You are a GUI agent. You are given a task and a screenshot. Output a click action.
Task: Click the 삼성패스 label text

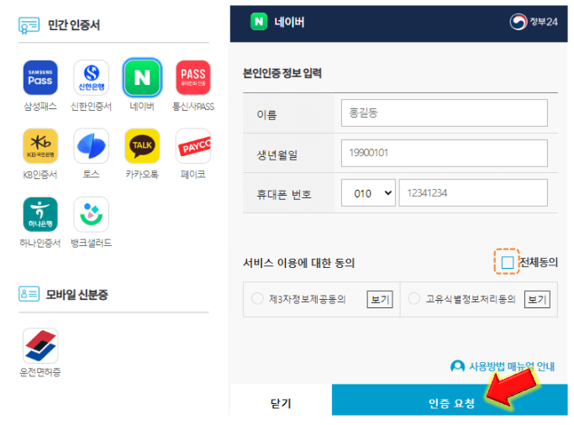pyautogui.click(x=40, y=107)
